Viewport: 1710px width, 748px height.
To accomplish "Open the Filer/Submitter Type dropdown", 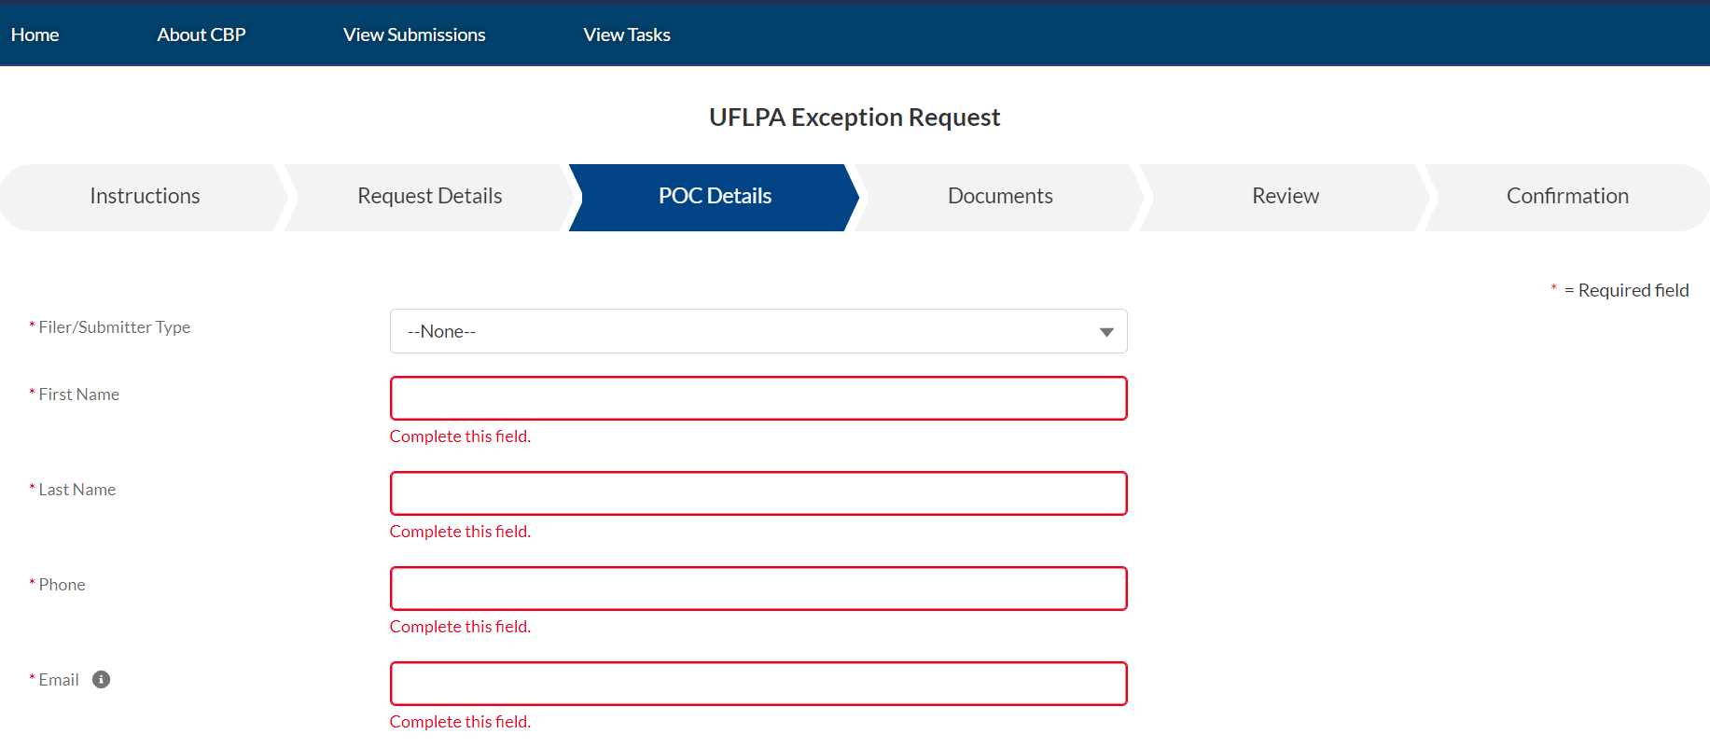I will (758, 331).
